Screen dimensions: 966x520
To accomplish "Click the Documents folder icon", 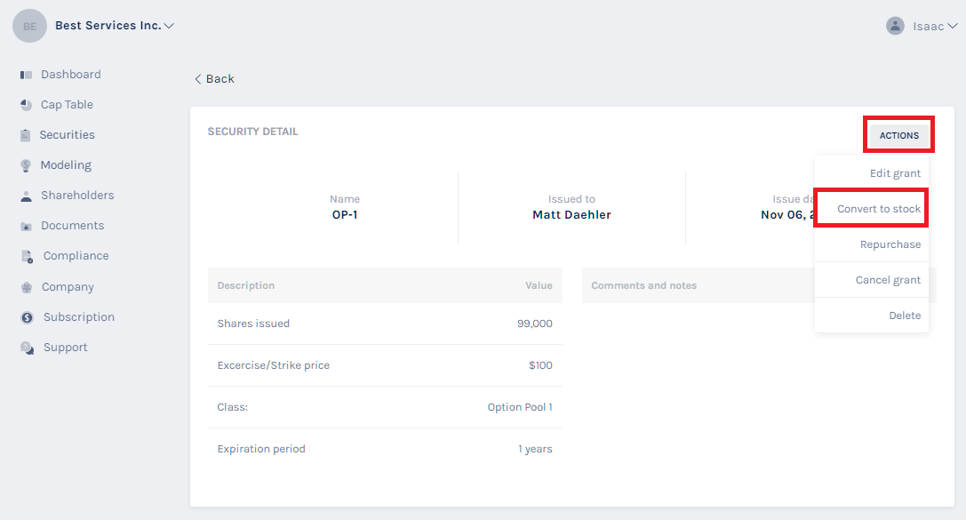I will pyautogui.click(x=27, y=226).
